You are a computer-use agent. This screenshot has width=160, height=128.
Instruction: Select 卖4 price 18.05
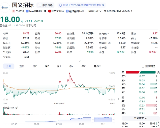(142, 80)
